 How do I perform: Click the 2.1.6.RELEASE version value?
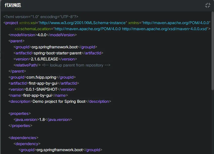[44, 59]
